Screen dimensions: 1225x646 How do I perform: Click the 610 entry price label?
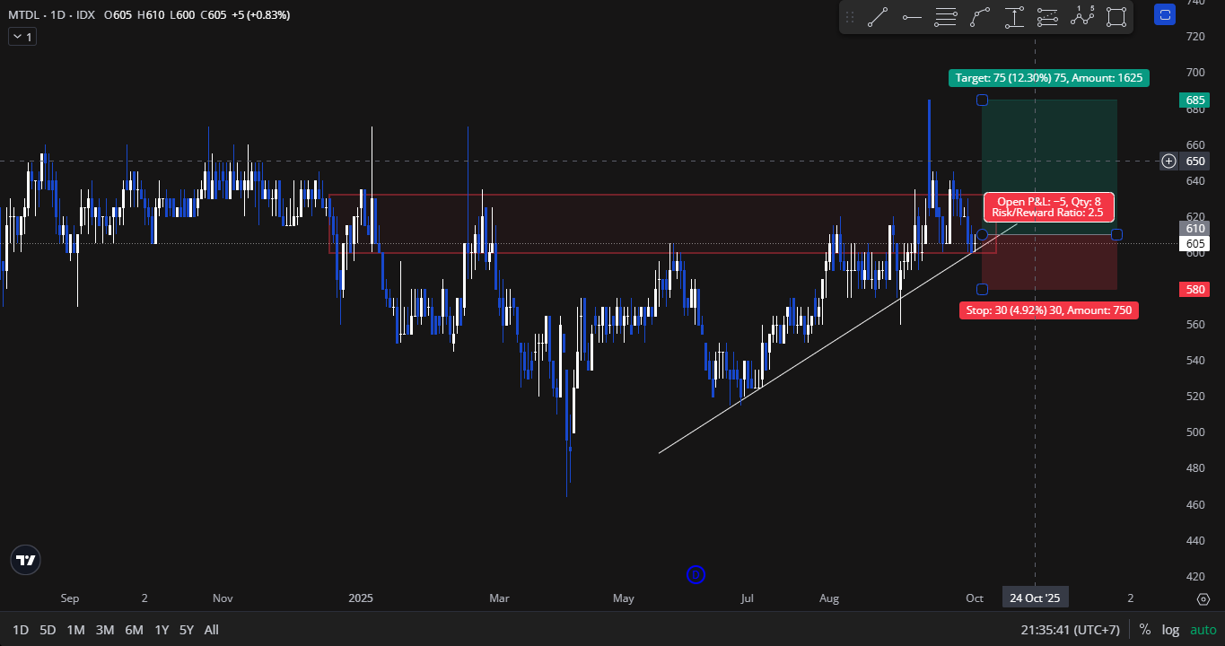coord(1194,228)
